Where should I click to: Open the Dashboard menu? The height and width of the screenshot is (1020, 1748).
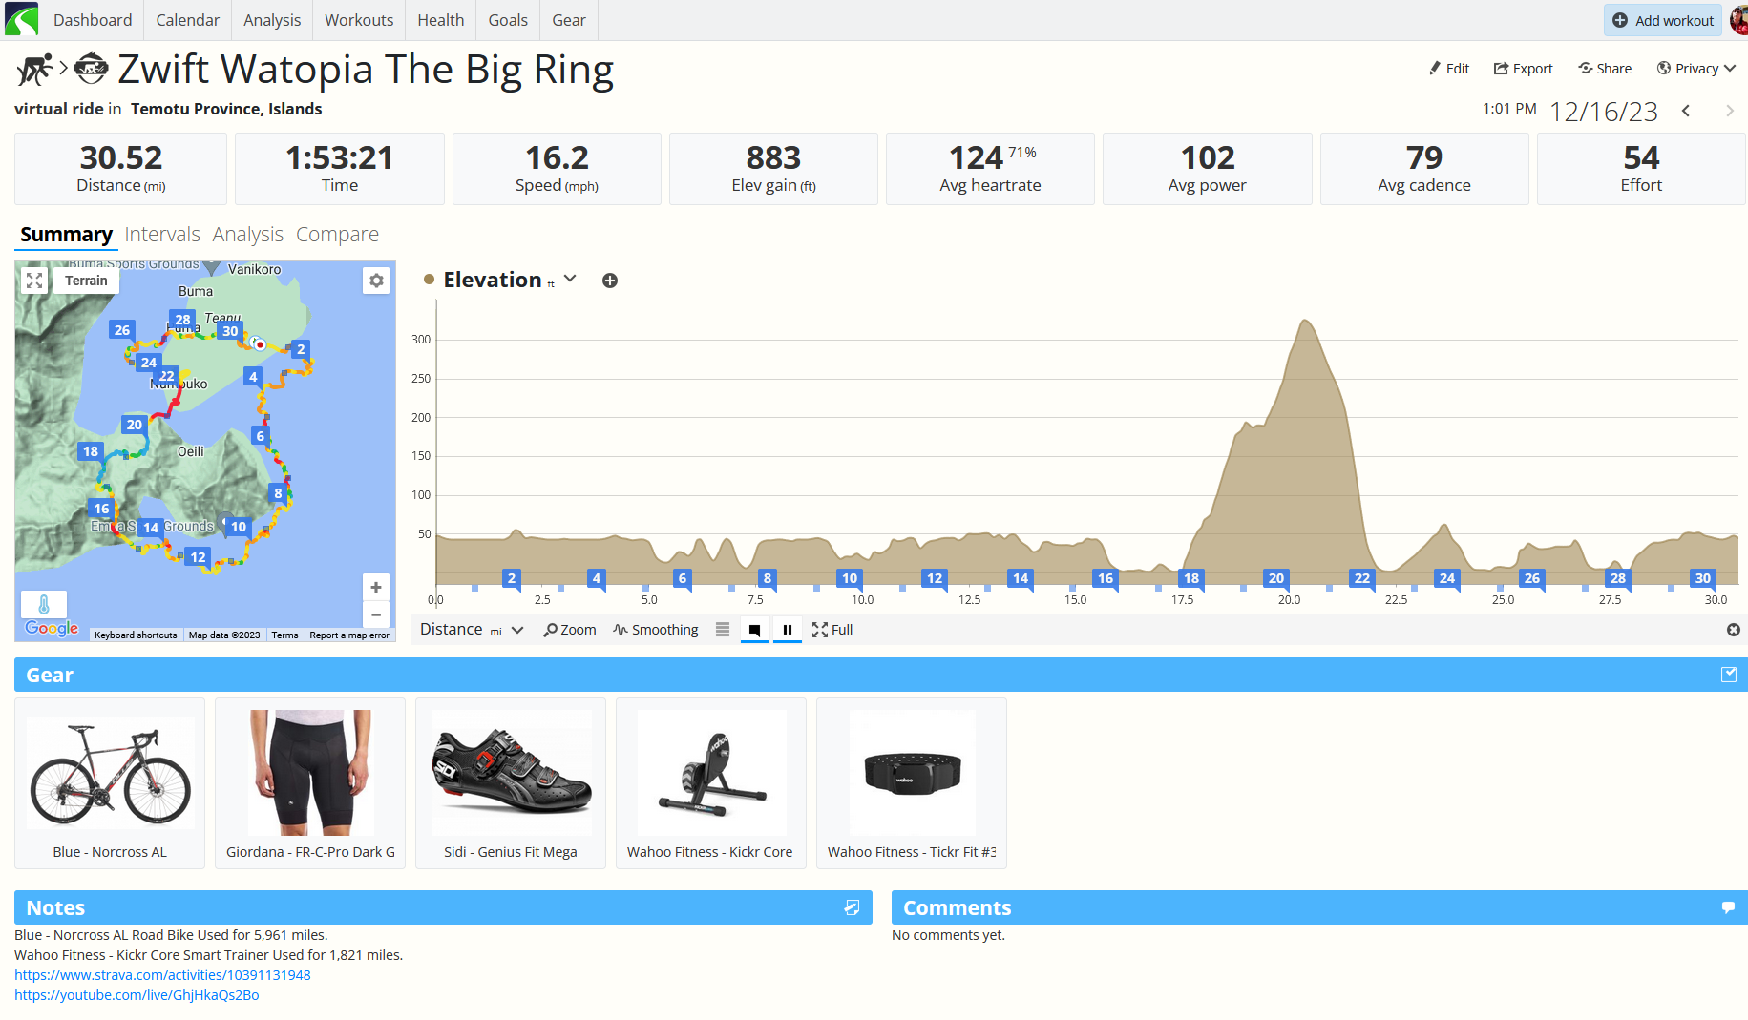tap(93, 20)
